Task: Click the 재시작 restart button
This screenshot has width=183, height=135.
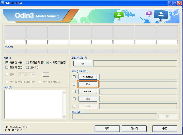Action: point(134,128)
